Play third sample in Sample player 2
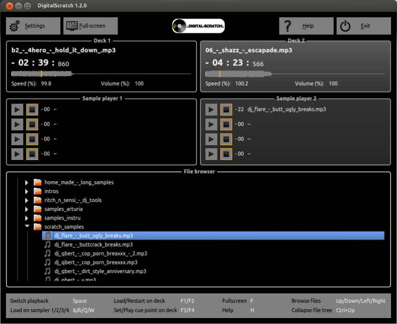397x324 pixels. (x=211, y=139)
